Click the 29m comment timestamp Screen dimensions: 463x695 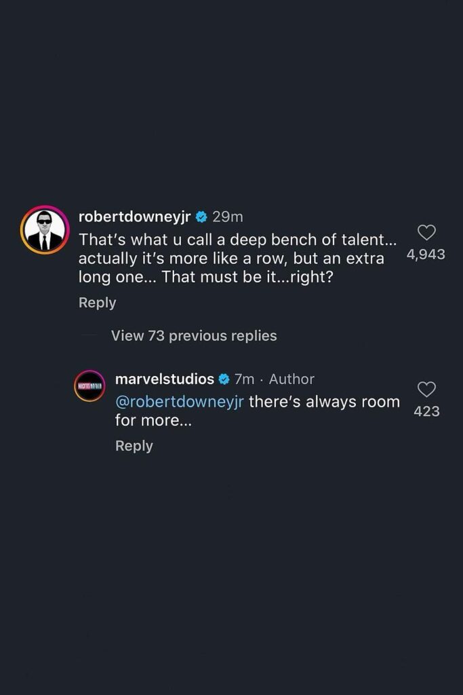(x=227, y=217)
